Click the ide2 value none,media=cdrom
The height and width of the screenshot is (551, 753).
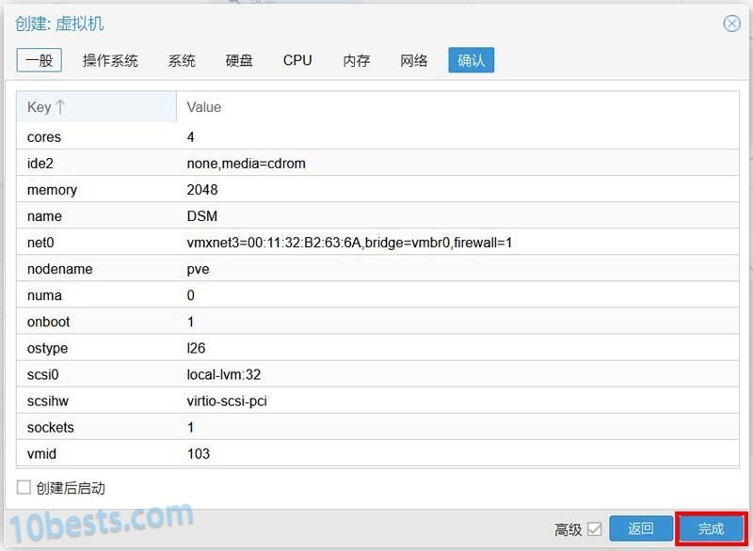click(x=246, y=164)
